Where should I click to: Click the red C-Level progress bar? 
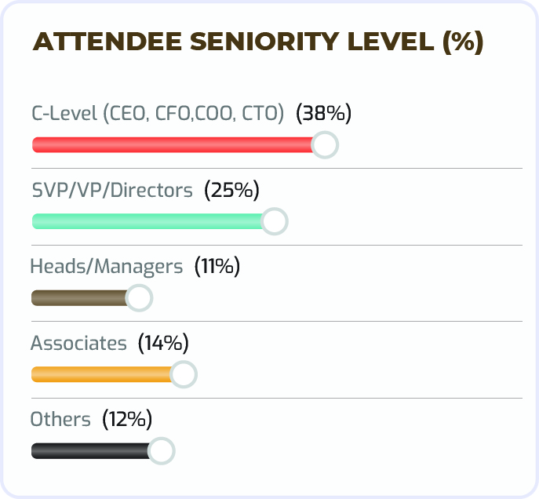click(x=173, y=145)
